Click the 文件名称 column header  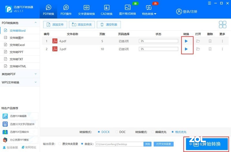[72, 34]
